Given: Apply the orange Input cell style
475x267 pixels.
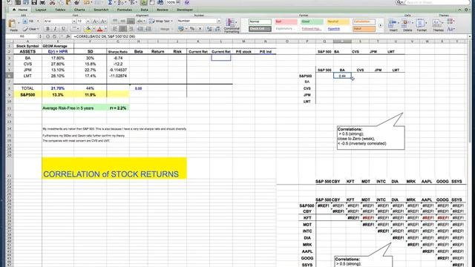Looking at the screenshot, I should 364,29.
